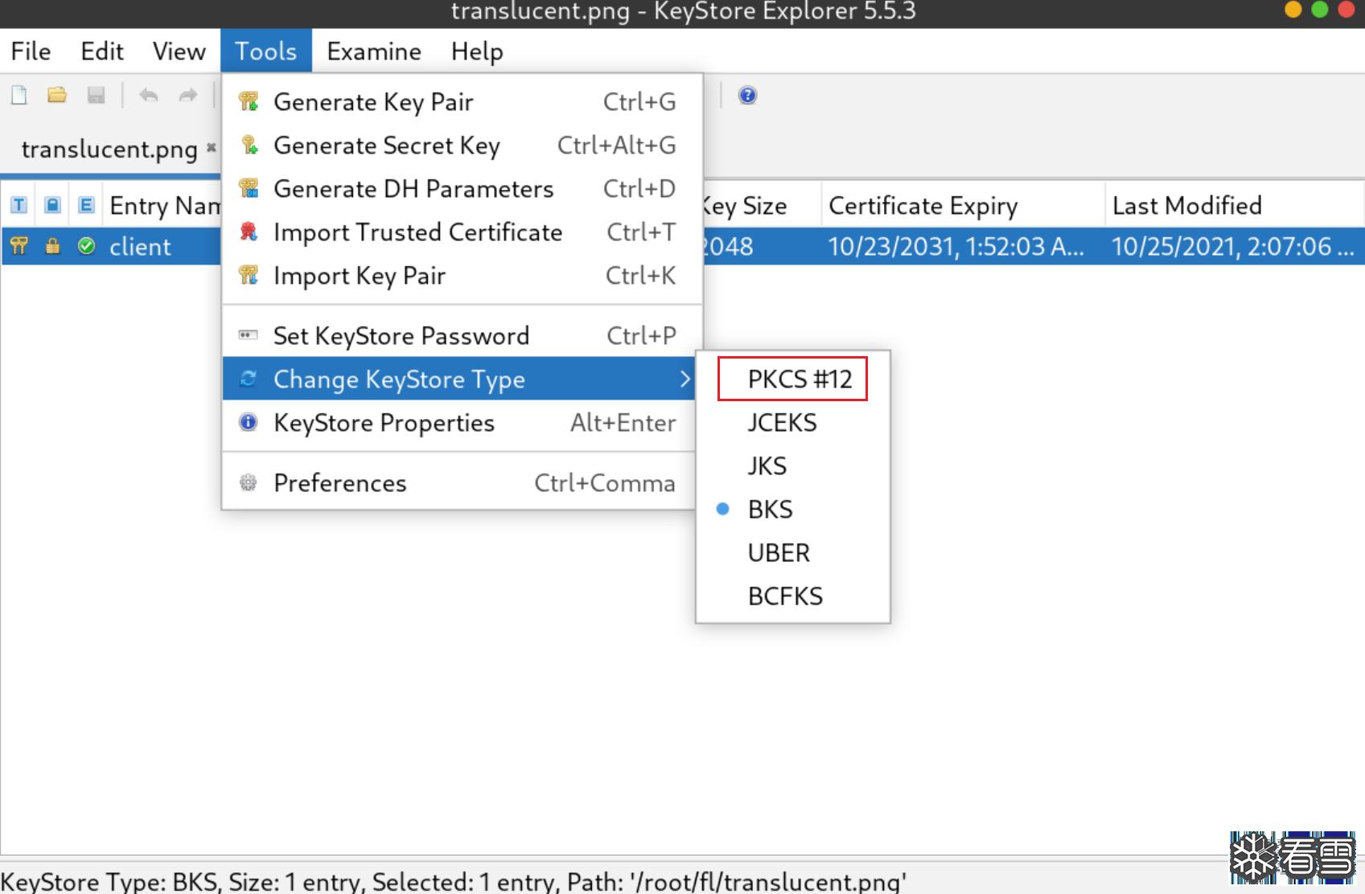
Task: Choose the JCEKS keystore type option
Action: point(782,423)
